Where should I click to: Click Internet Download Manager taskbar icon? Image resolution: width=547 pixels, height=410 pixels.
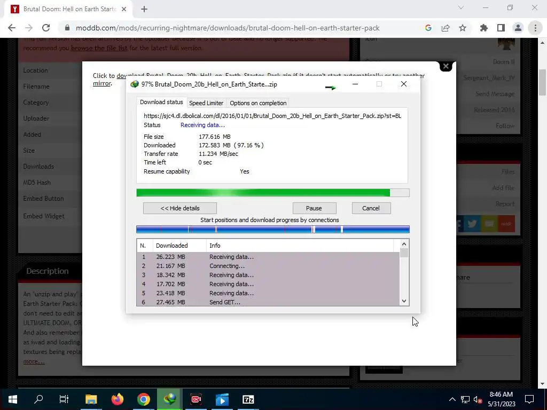169,399
